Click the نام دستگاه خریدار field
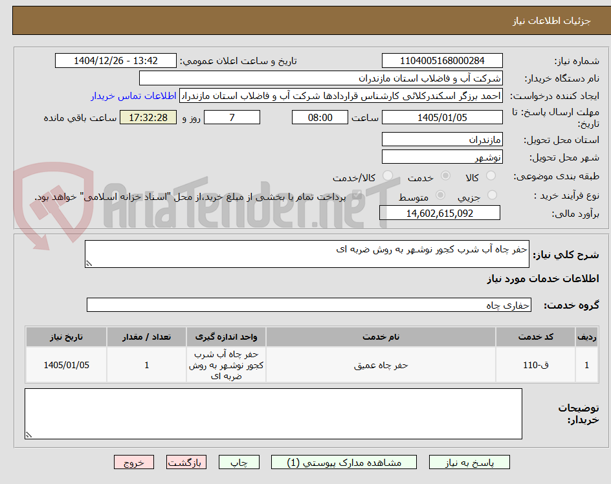The image size is (611, 484). point(320,78)
